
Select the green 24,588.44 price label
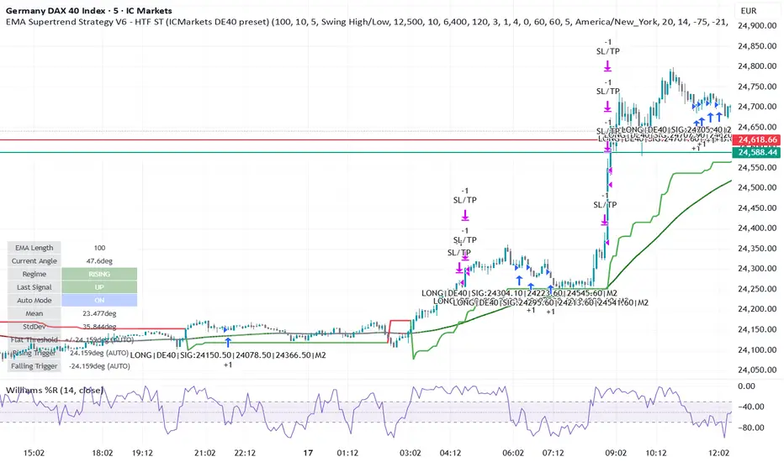pos(757,152)
